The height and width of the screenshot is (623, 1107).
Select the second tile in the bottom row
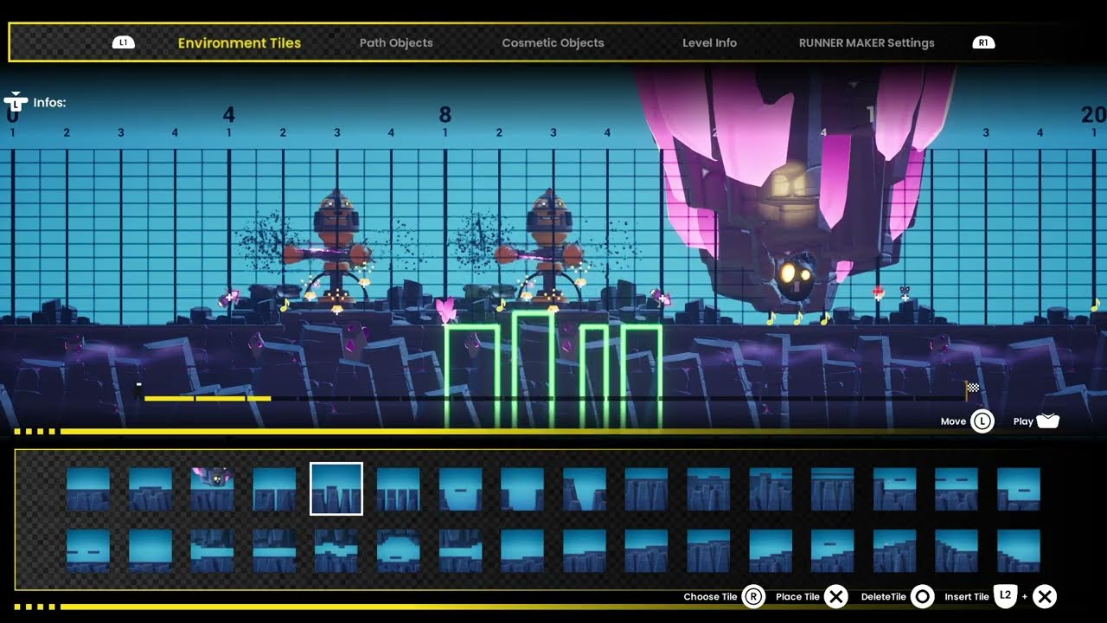150,551
